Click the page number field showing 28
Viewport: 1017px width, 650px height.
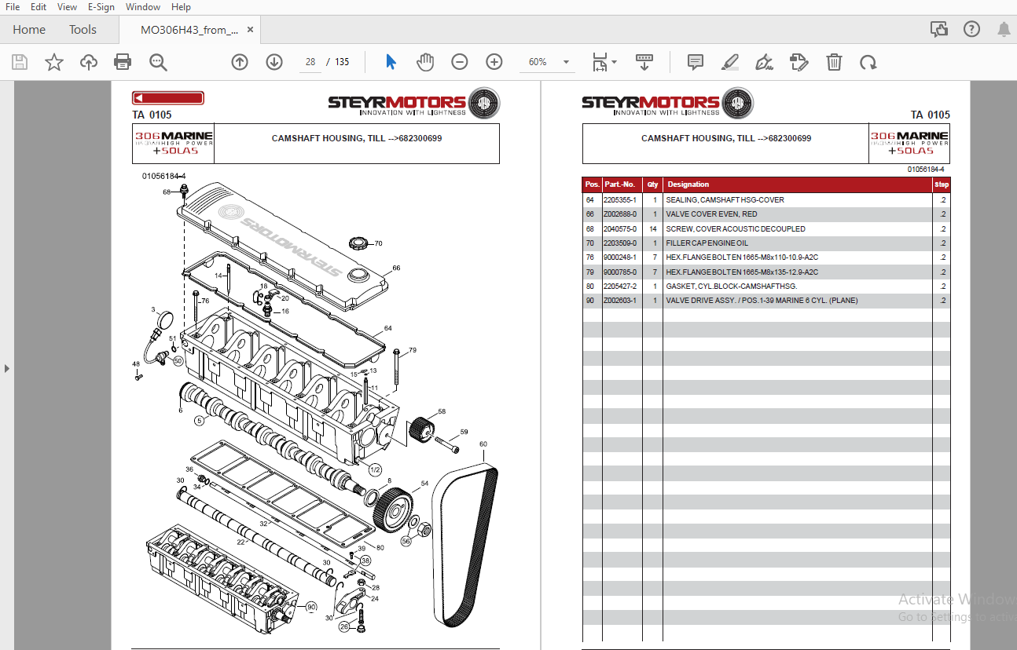tap(310, 62)
